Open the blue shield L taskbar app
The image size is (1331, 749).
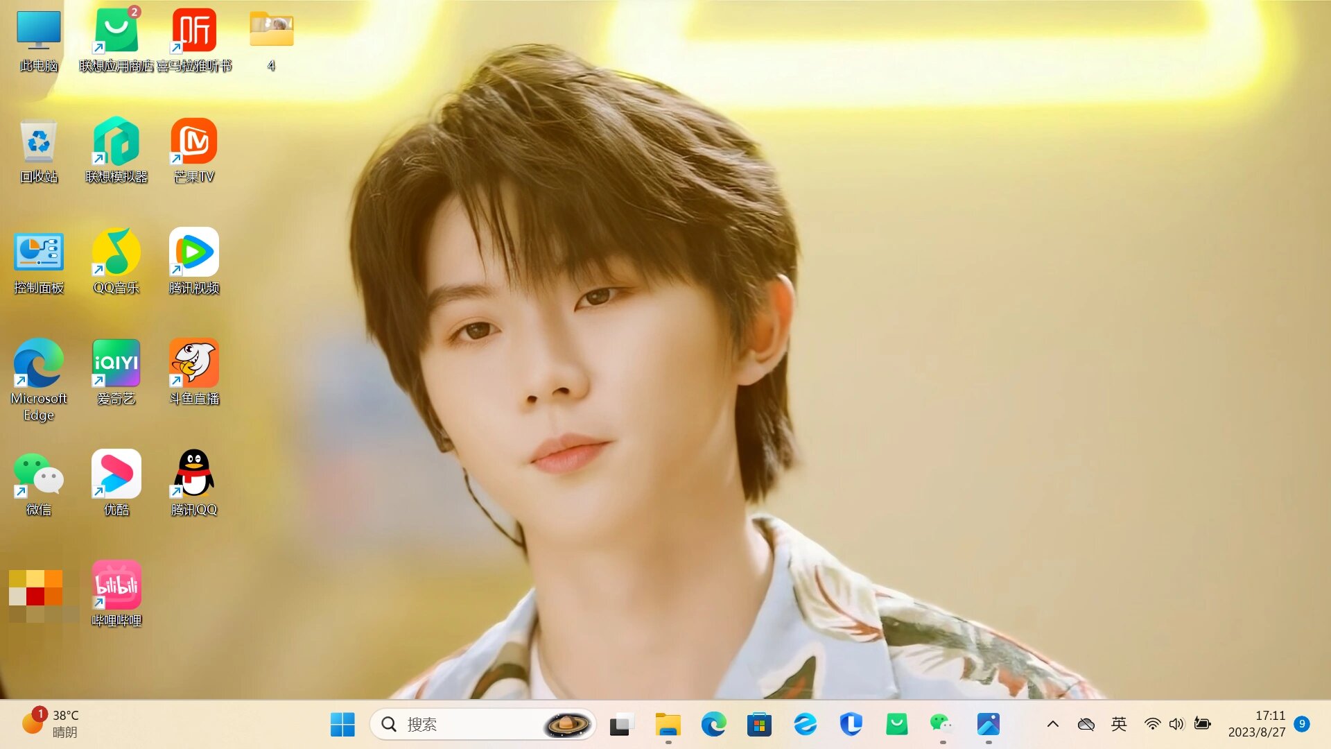[x=851, y=725]
